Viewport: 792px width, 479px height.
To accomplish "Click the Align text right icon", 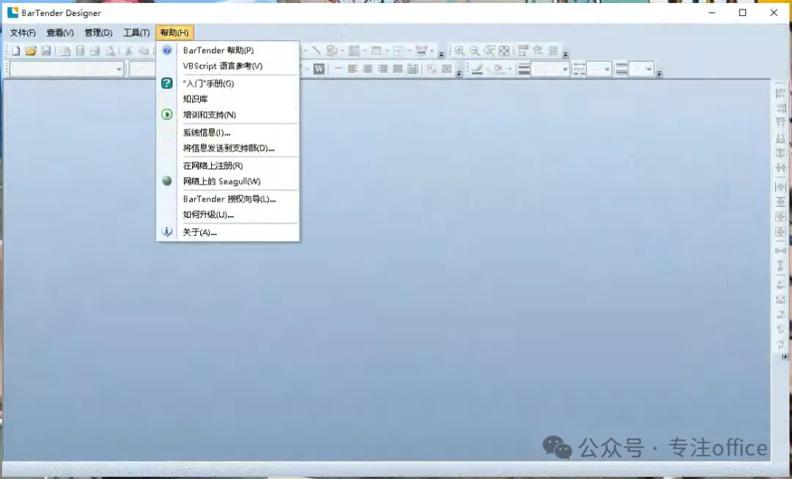I will point(383,69).
